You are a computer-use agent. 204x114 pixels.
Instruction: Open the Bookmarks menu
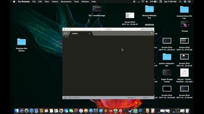[x=66, y=2]
